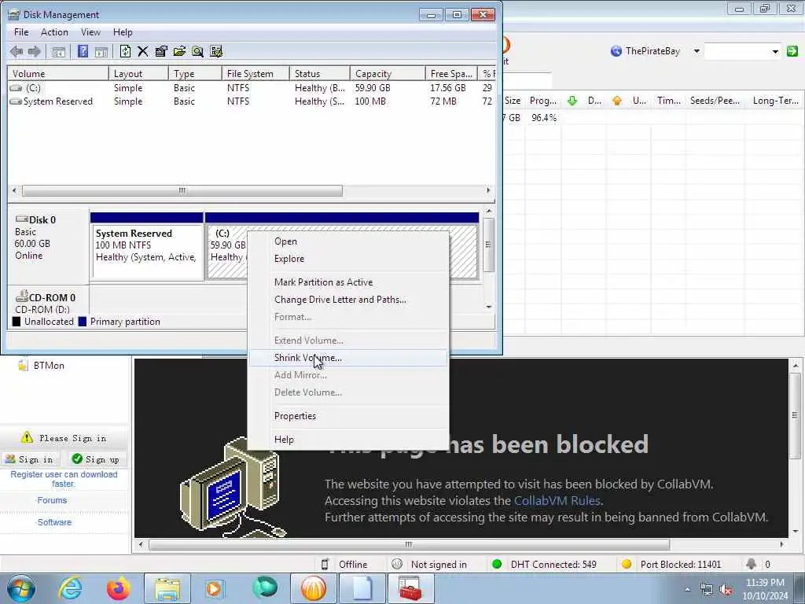
Task: Open the search engine dropdown next to ThePirateBay
Action: coord(697,51)
